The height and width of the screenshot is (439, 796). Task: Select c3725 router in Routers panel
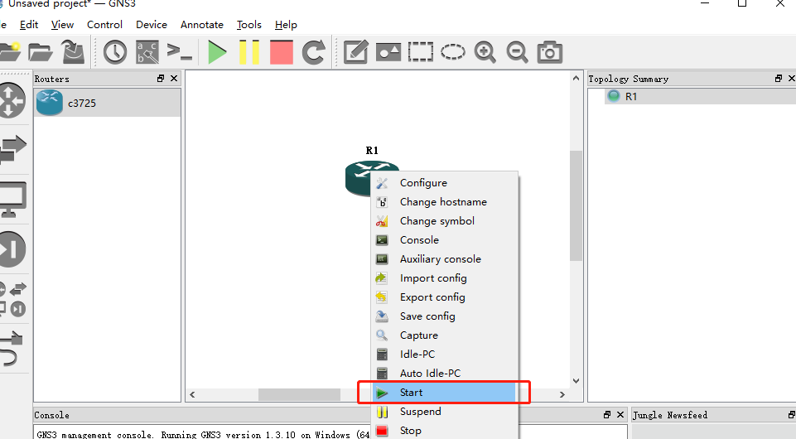coord(107,103)
